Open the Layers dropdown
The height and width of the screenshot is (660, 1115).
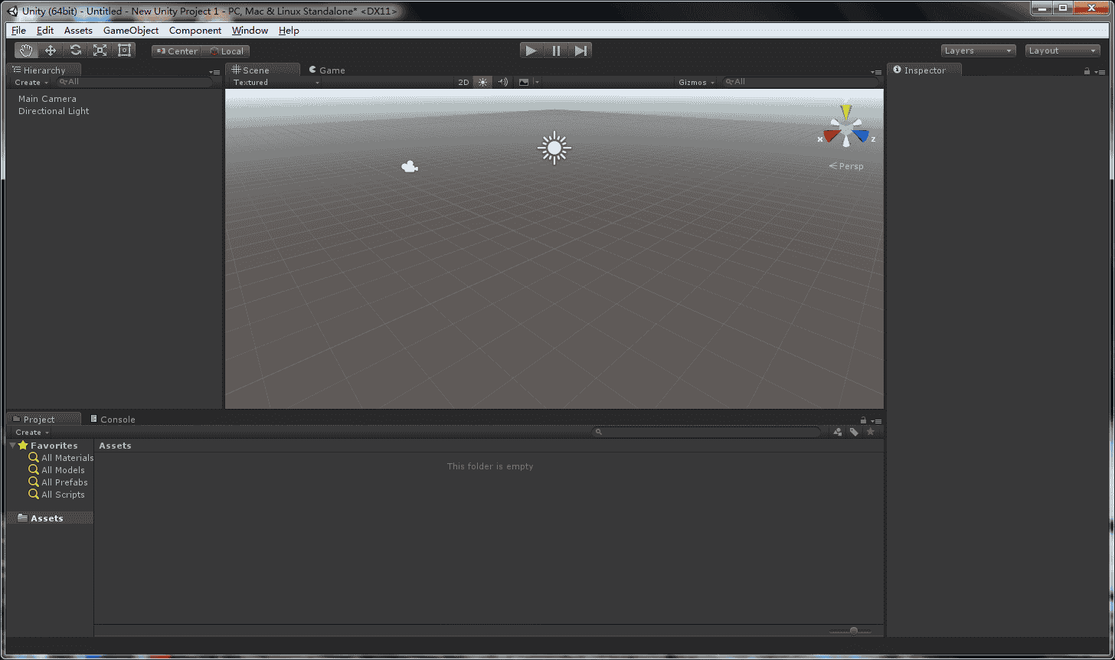pos(977,51)
